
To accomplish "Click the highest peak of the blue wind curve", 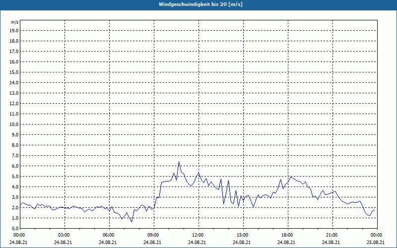I will [x=179, y=162].
